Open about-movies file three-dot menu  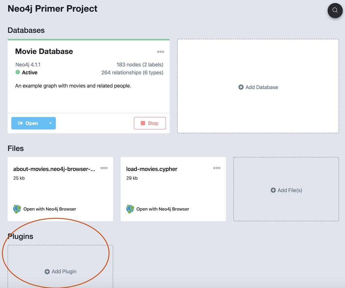pyautogui.click(x=104, y=168)
